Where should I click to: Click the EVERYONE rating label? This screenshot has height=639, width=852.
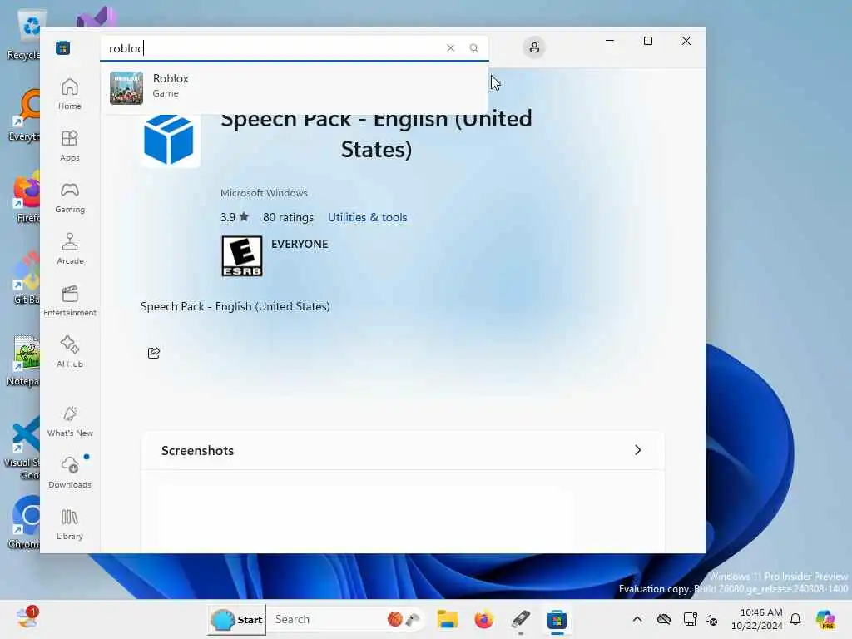point(300,244)
